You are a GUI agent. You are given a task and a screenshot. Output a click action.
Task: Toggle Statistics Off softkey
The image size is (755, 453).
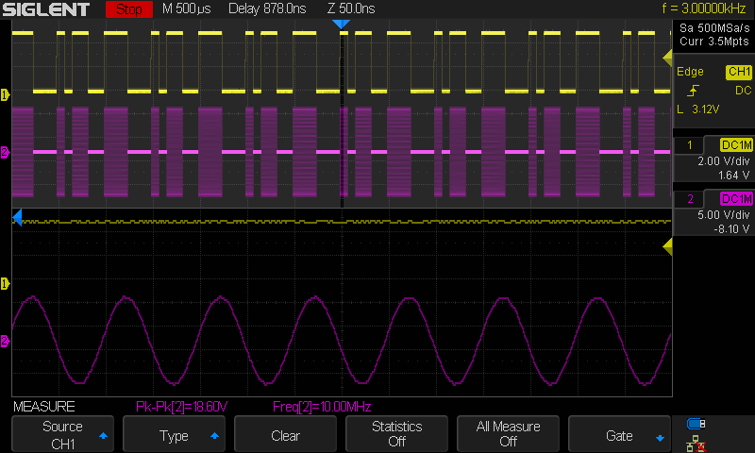click(396, 434)
